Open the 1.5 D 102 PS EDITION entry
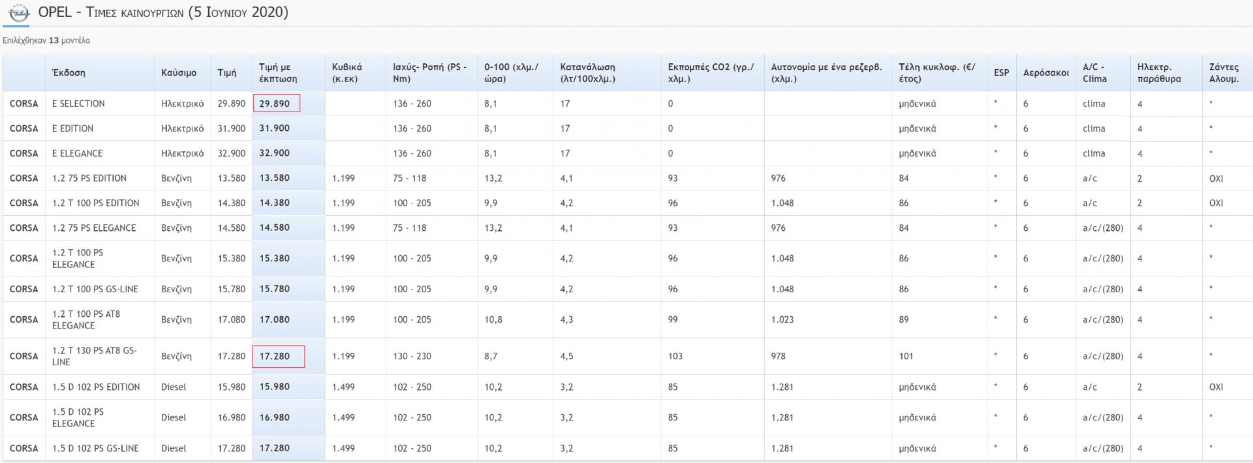This screenshot has width=1253, height=463. coord(96,387)
